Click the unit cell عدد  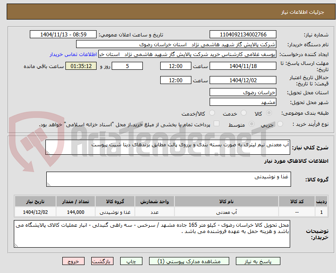tap(154, 212)
